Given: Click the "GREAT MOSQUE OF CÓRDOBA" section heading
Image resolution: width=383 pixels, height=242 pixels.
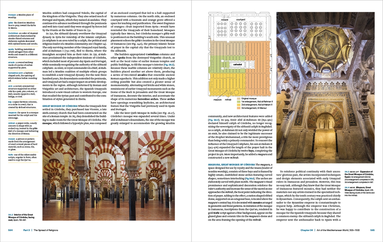Looking at the screenshot, I should (62, 107).
